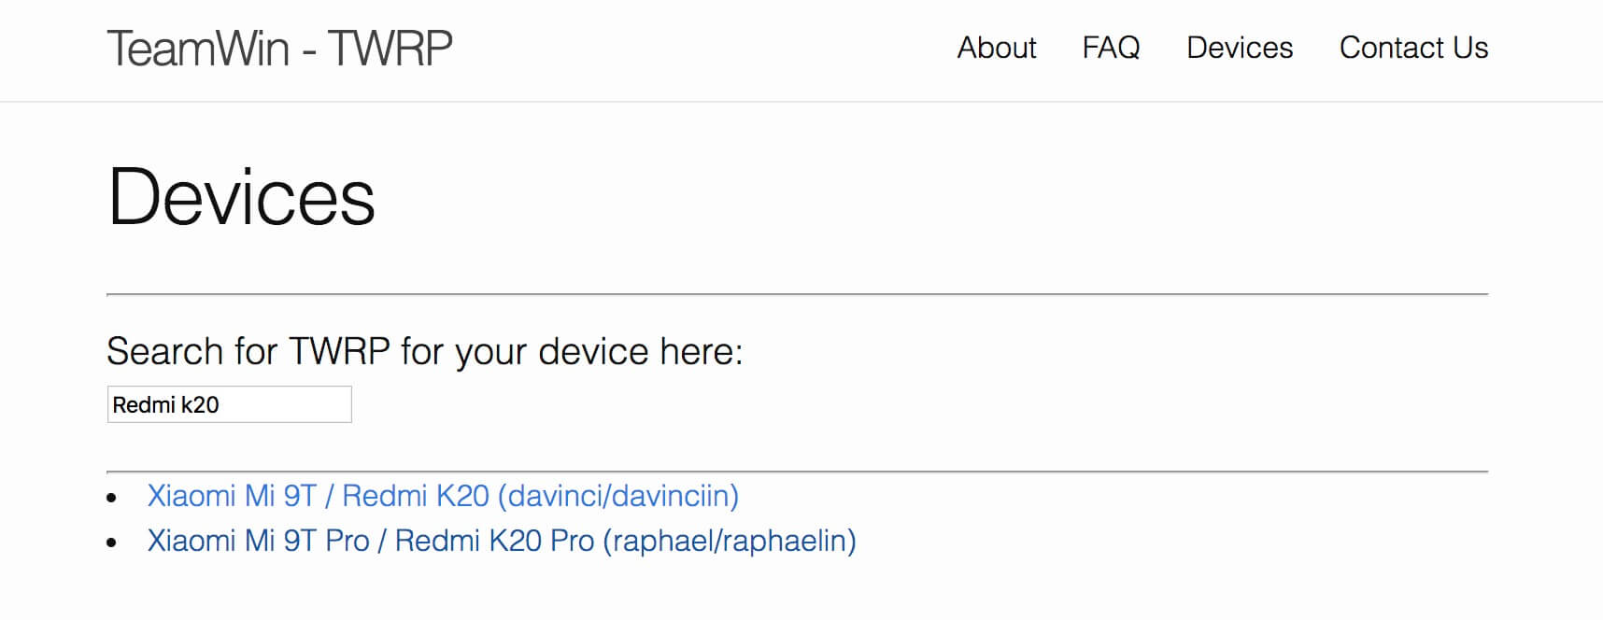Open the Contact Us page
The image size is (1603, 620).
(1413, 48)
